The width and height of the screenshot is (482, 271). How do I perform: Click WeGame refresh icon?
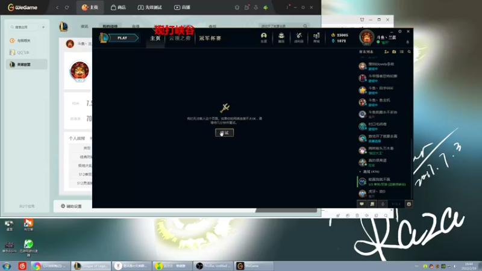point(67,7)
